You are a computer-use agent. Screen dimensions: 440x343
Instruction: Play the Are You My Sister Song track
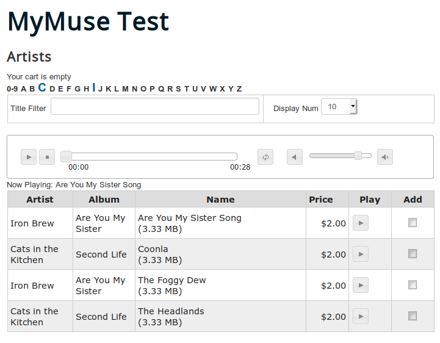(x=361, y=223)
